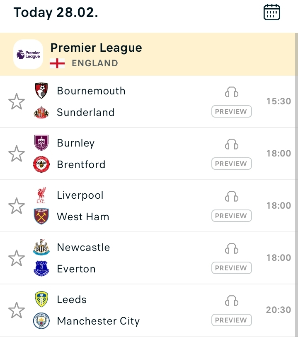Listen to Liverpool vs West Ham audio
Viewport: 298px width, 337px height.
tap(232, 197)
